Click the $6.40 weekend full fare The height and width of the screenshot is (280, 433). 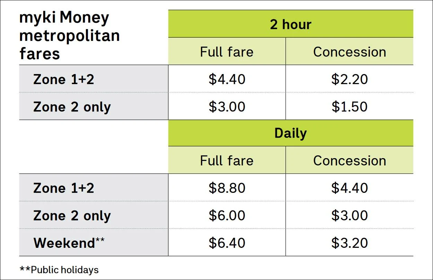click(227, 243)
